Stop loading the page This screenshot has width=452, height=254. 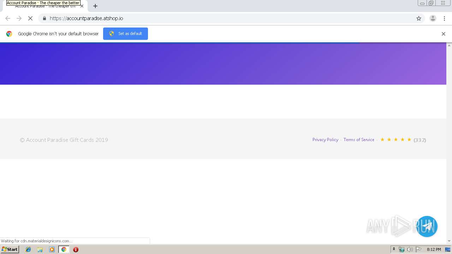30,18
